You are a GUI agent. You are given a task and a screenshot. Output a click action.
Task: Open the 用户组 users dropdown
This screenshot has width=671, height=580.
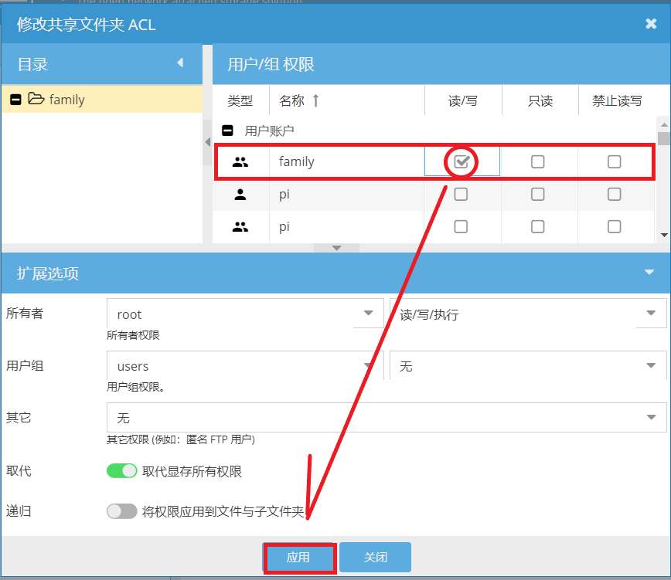(x=368, y=365)
